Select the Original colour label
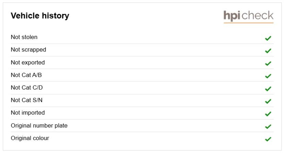This screenshot has width=289, height=154. pos(30,138)
